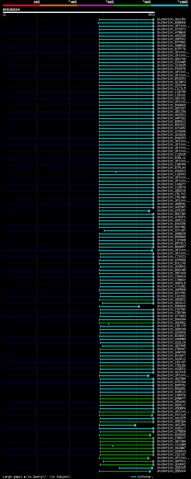The image size is (191, 479).
Task: Select UniRef100_Q6C5W4 entry
Action: click(x=171, y=379)
